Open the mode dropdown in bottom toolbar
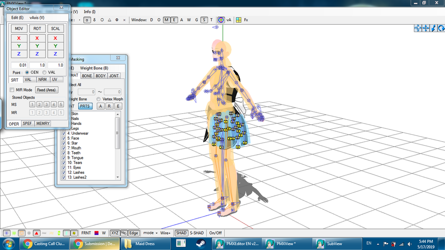The height and width of the screenshot is (250, 445). pyautogui.click(x=151, y=233)
